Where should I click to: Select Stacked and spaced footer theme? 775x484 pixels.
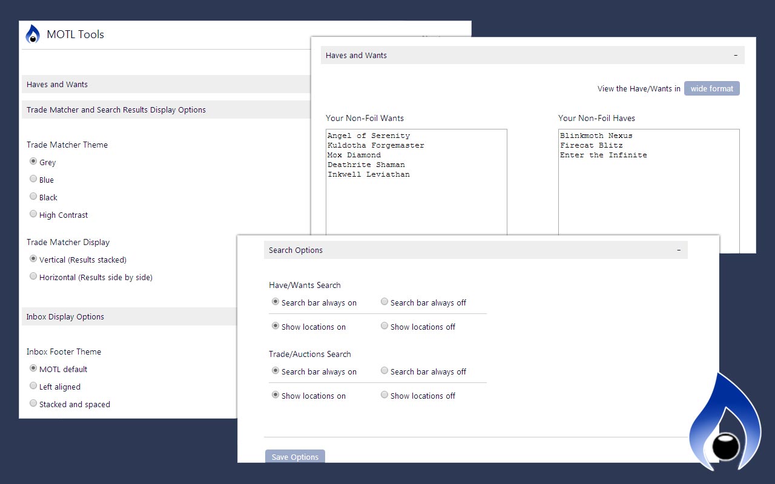click(33, 404)
